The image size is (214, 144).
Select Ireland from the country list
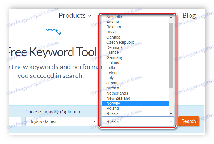(135, 73)
